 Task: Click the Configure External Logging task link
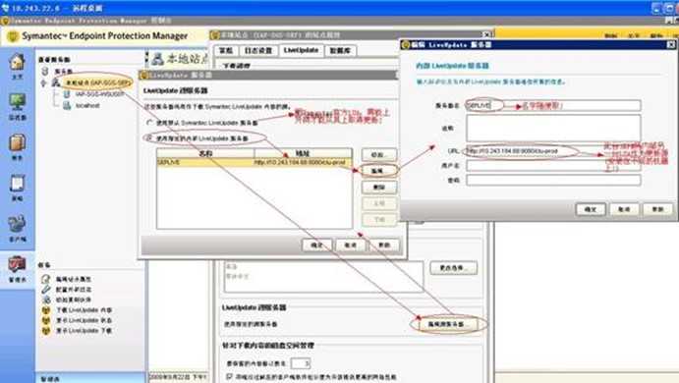[73, 290]
